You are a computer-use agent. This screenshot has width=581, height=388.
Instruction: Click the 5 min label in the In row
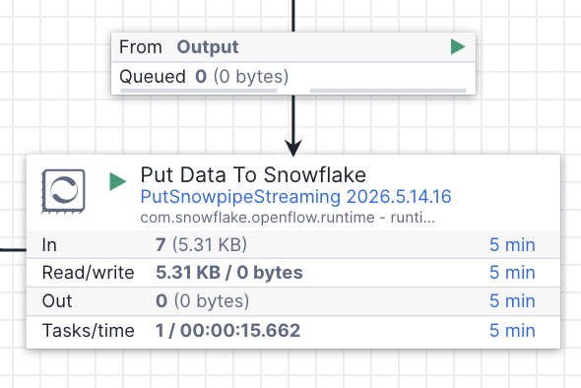point(512,245)
